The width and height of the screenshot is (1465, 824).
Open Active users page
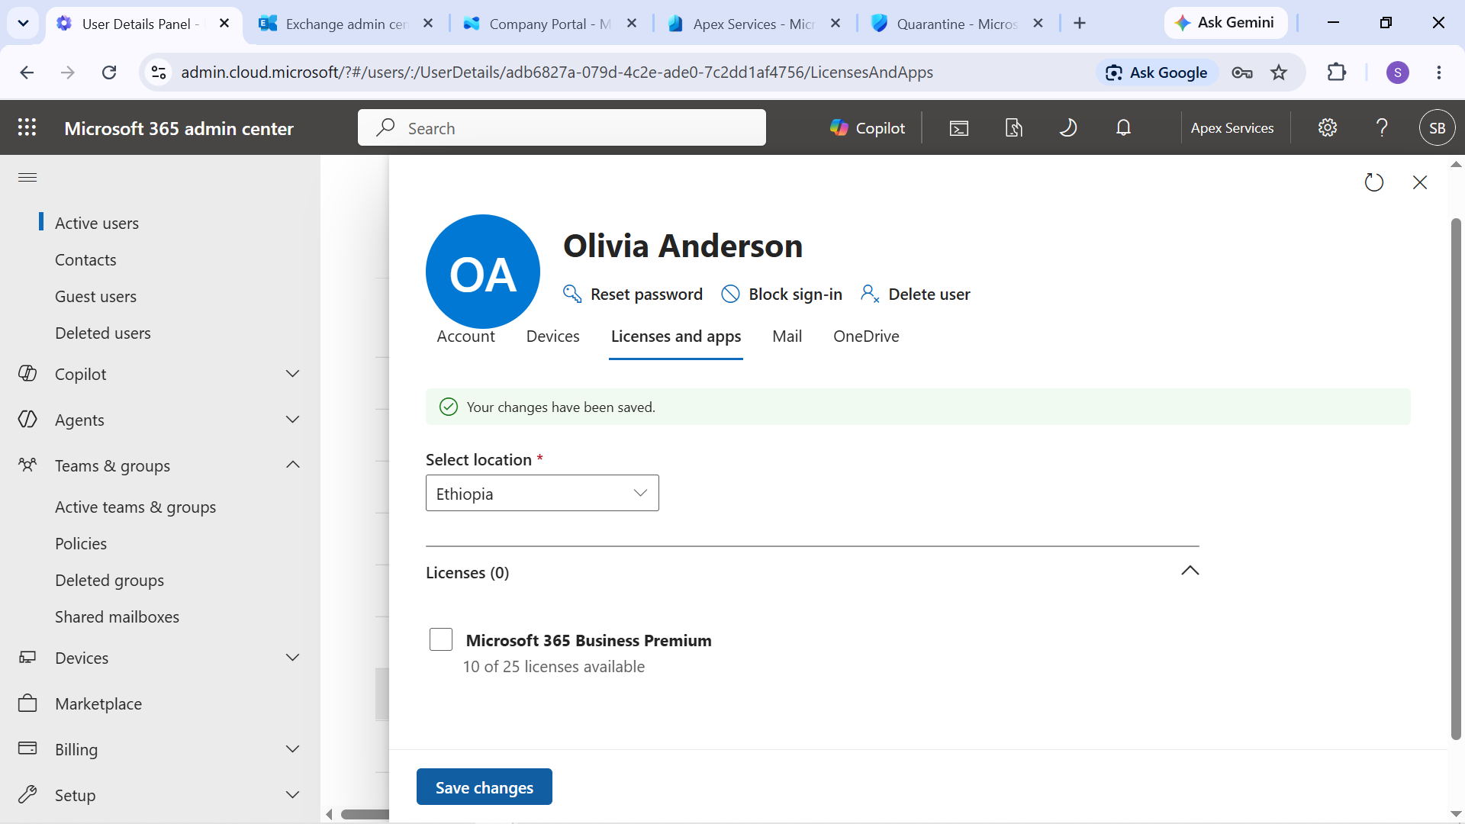(97, 224)
